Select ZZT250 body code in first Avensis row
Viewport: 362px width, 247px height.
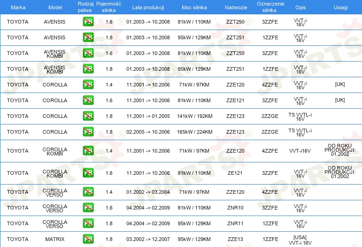point(235,22)
